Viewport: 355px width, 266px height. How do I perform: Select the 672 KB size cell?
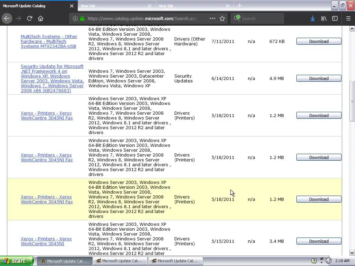[x=277, y=42]
